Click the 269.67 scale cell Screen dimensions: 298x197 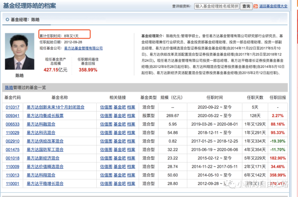point(172,116)
